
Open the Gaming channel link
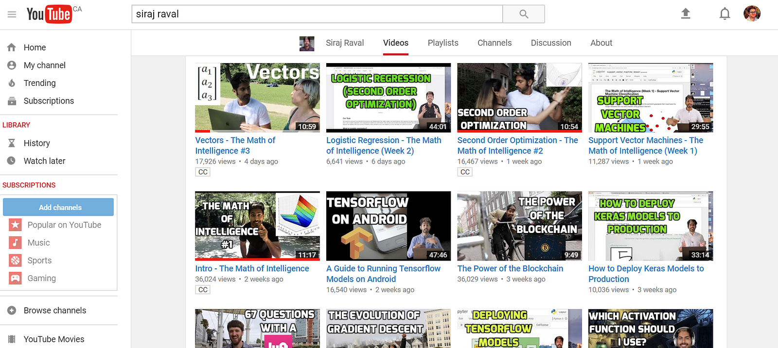[x=42, y=279]
